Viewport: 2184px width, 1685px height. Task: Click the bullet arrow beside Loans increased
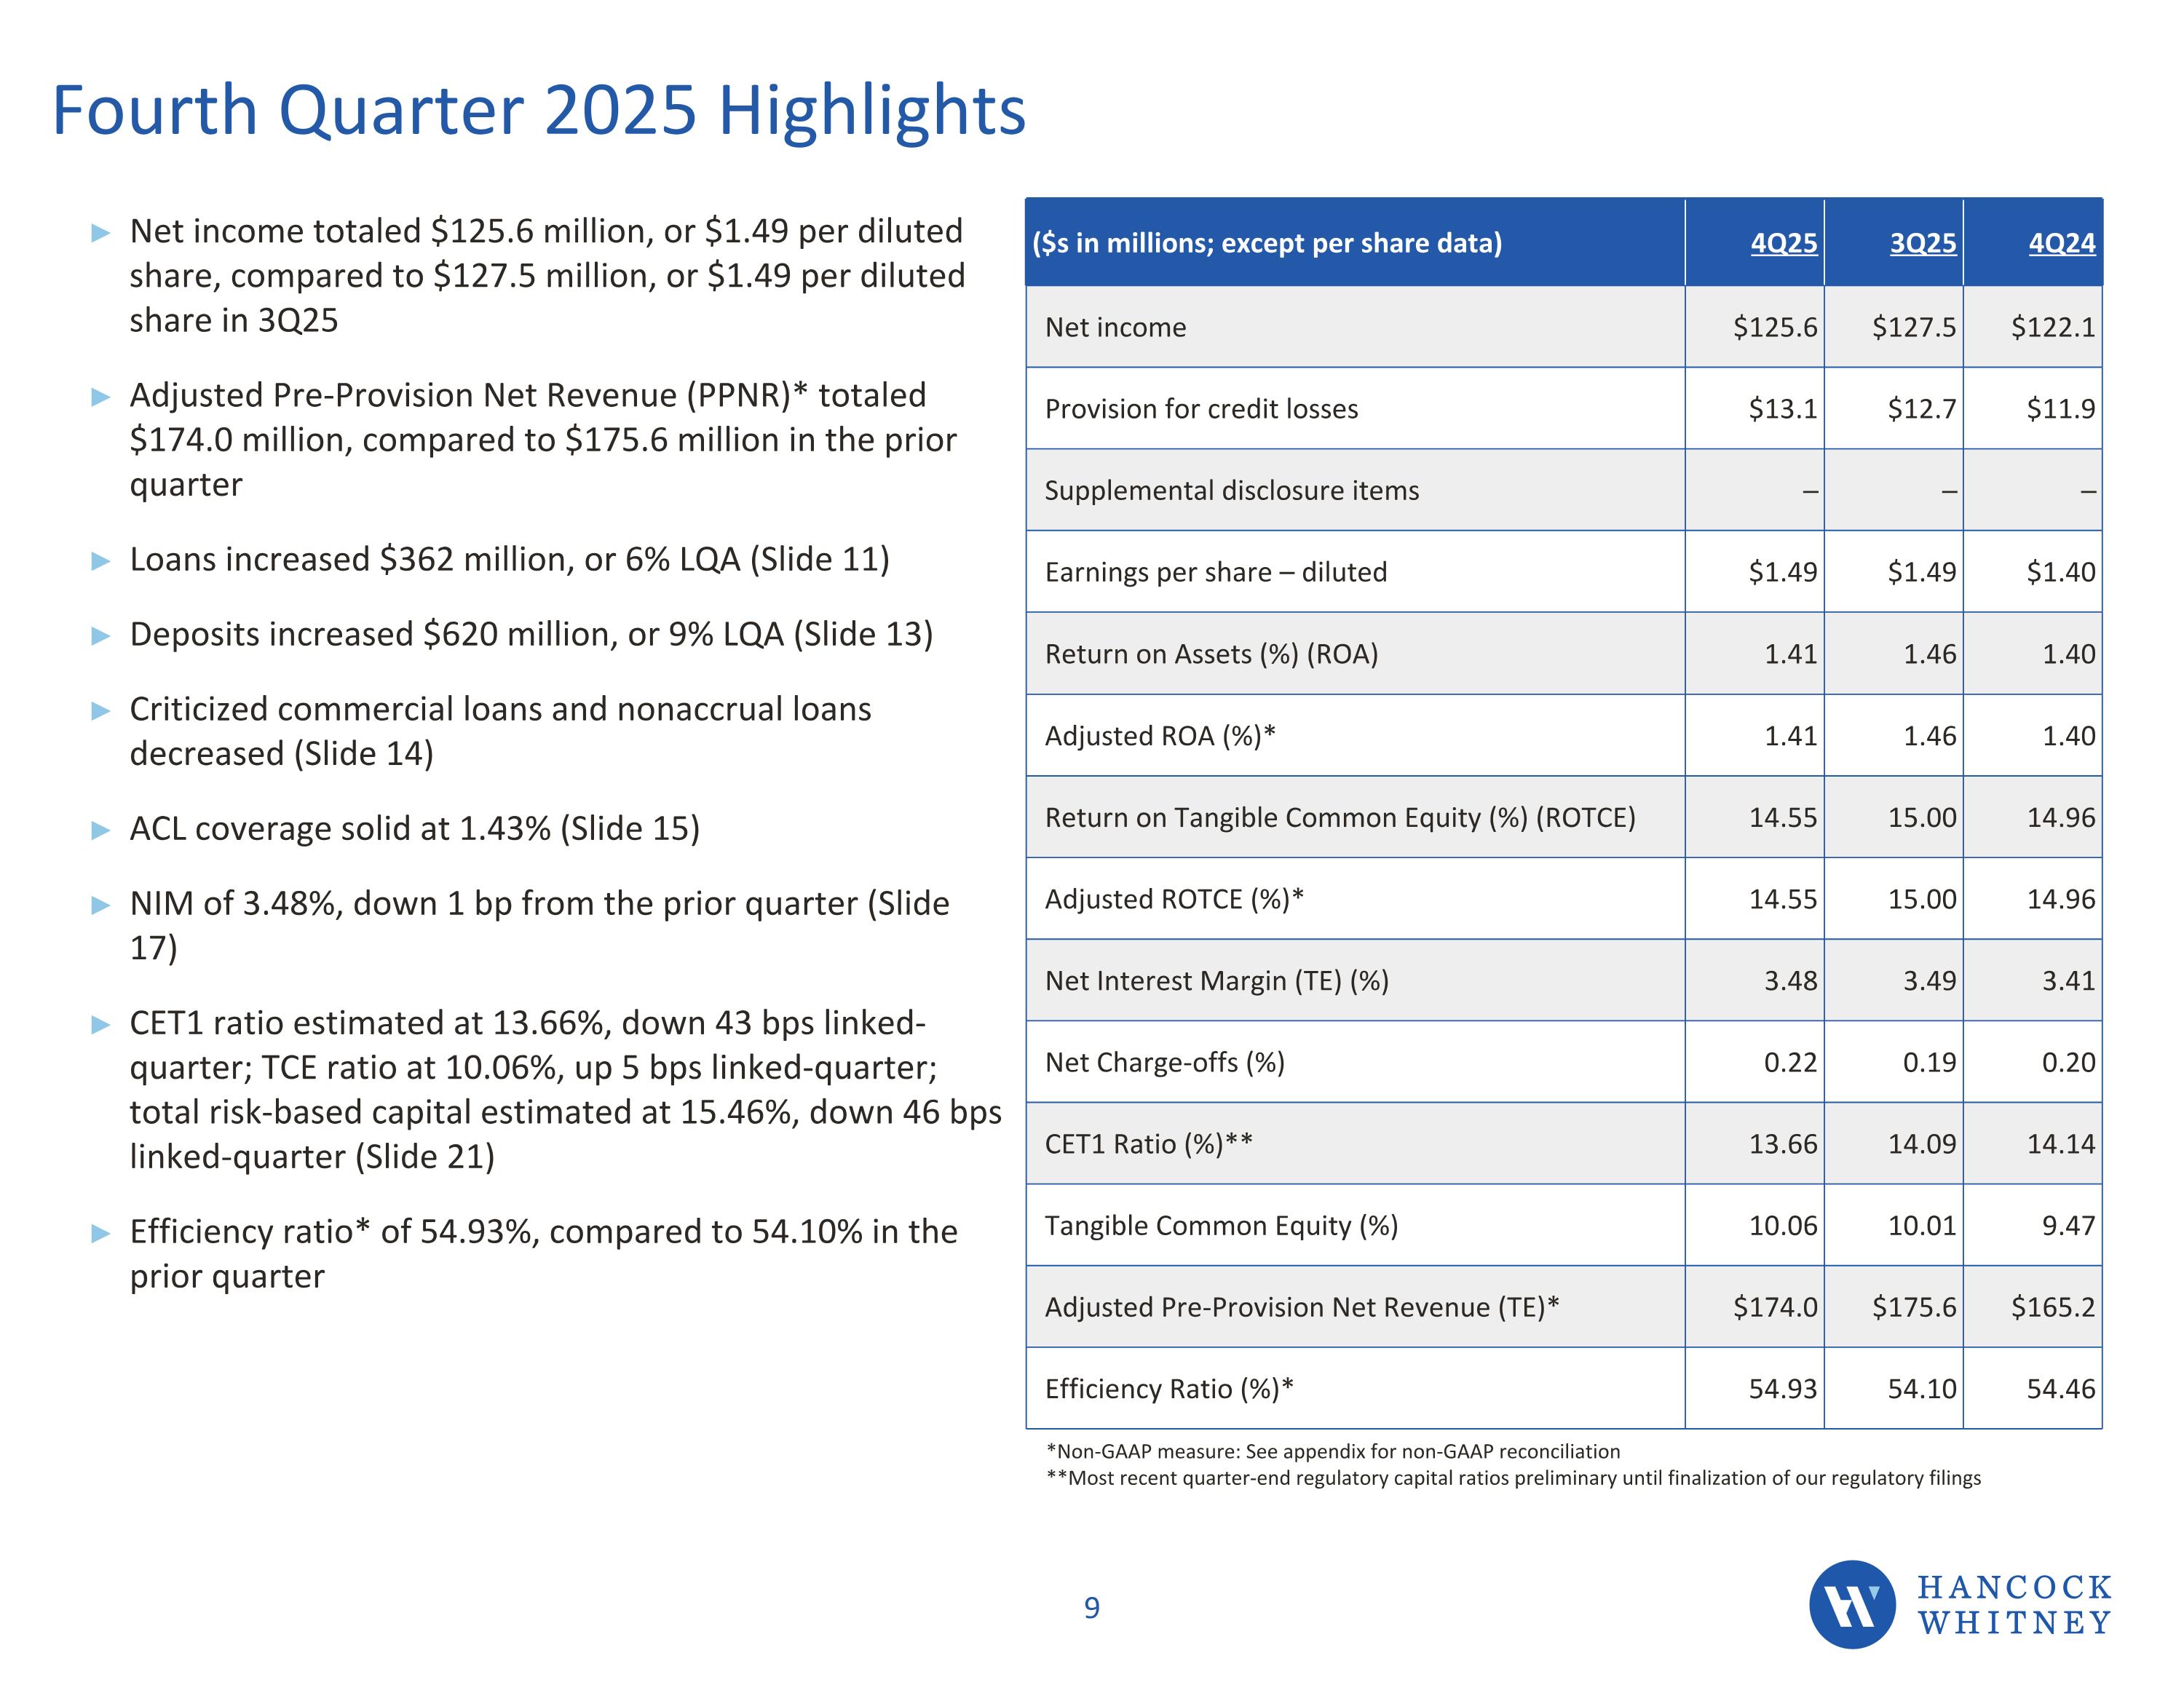point(100,561)
